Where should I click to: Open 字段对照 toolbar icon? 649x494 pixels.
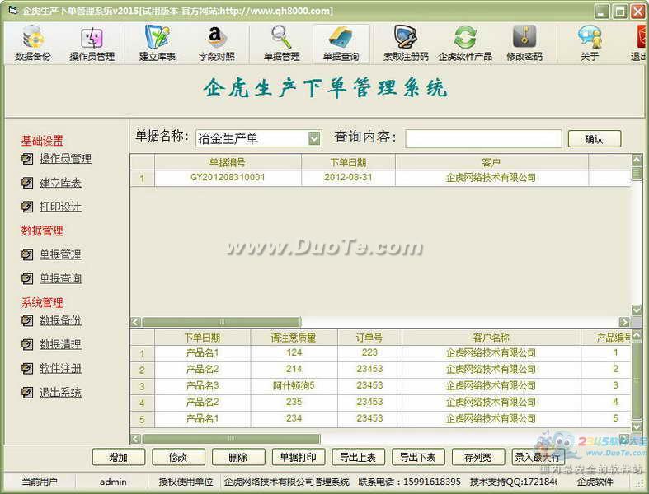[217, 44]
